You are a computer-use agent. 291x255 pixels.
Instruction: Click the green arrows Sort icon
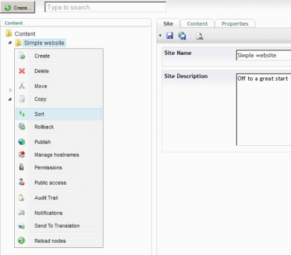coord(22,114)
